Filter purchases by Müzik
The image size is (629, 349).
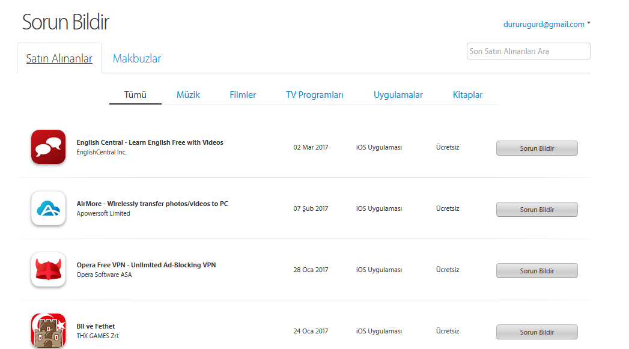click(188, 95)
